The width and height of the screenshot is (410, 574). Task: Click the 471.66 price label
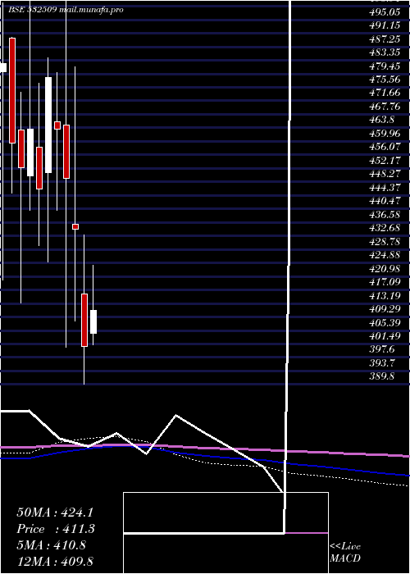[x=385, y=93]
